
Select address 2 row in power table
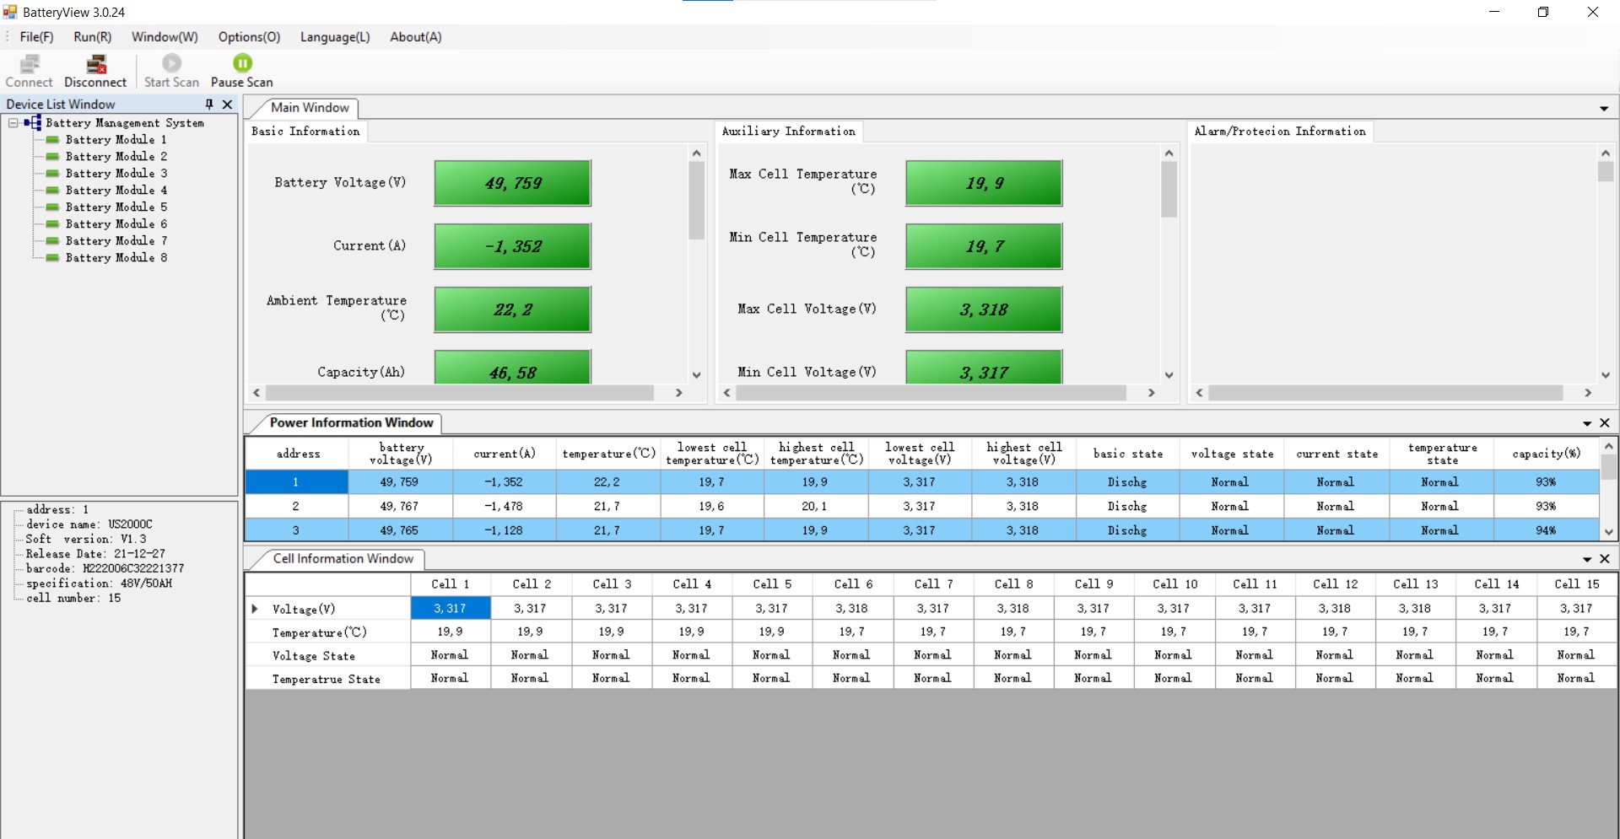296,506
